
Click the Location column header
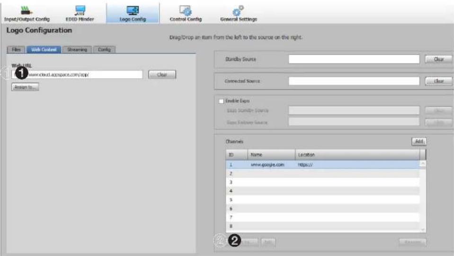pos(357,155)
